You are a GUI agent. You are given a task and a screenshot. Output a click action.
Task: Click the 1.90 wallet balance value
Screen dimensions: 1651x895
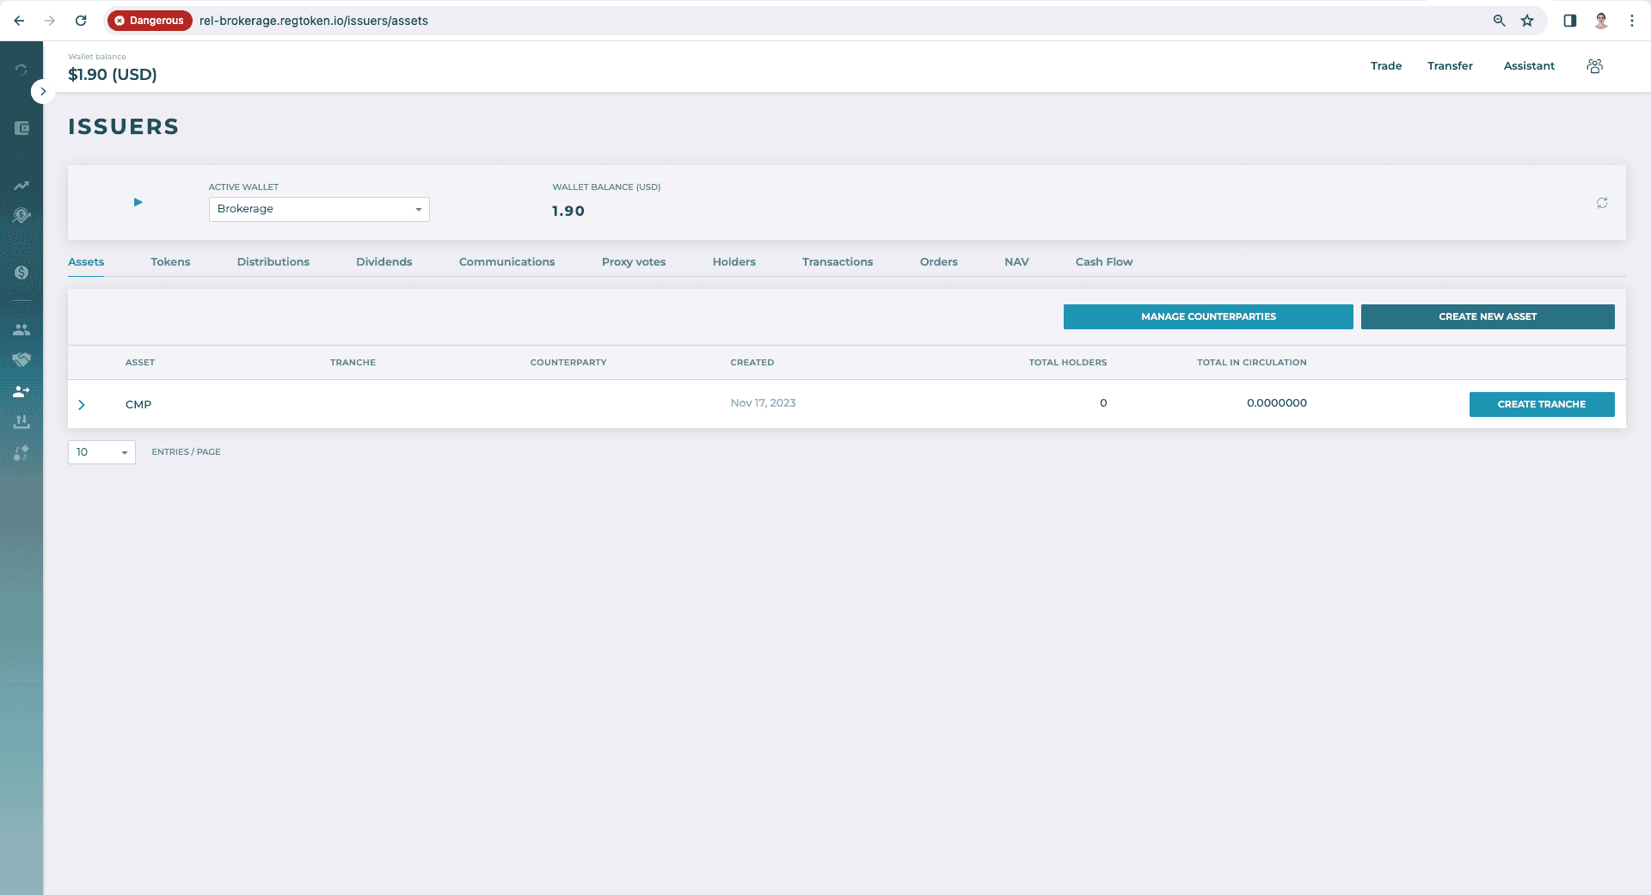pyautogui.click(x=568, y=211)
